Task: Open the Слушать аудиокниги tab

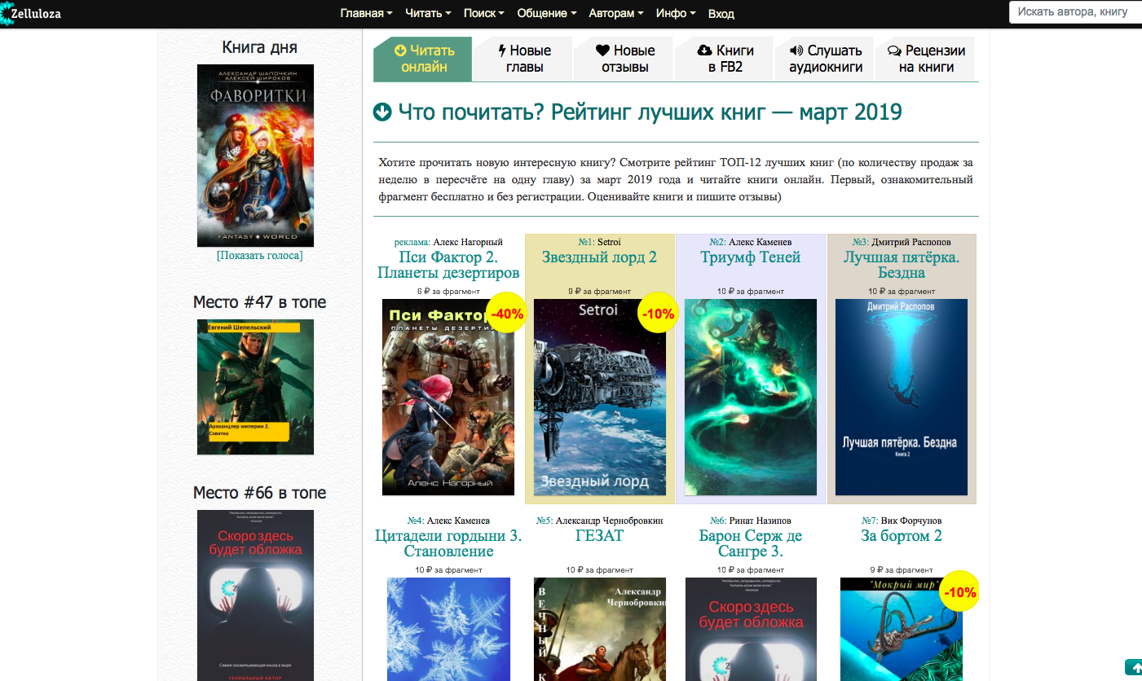Action: (826, 59)
